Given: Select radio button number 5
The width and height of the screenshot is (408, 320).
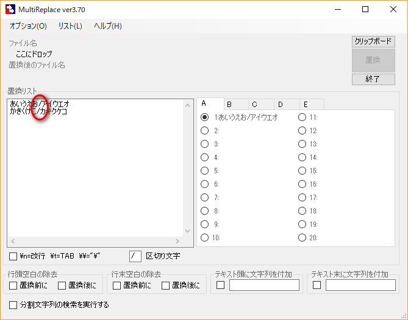Looking at the screenshot, I should pos(205,171).
